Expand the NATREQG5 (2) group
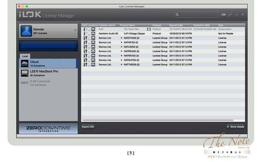Viewport: 261px width, 162px height. tap(121, 51)
